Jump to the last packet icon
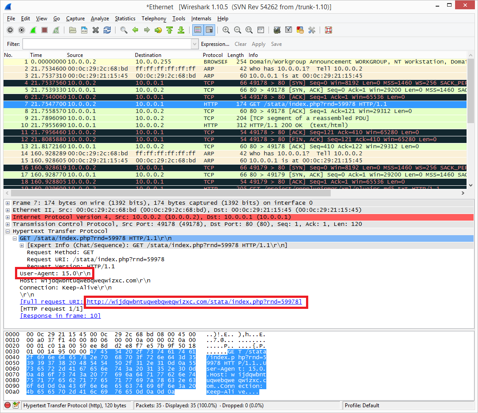478x413 pixels. click(x=181, y=30)
